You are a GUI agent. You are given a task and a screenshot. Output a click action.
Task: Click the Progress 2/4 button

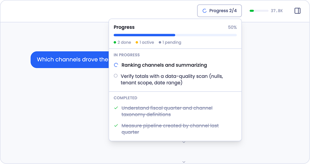[219, 11]
